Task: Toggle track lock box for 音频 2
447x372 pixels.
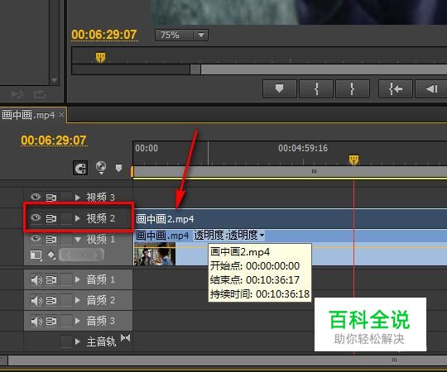Action: (66, 300)
